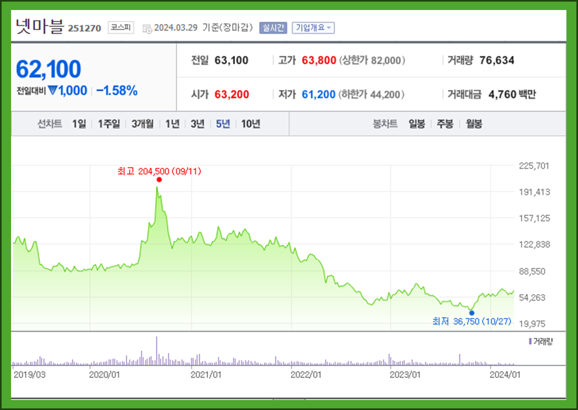The height and width of the screenshot is (410, 578).
Task: Click the 선차트 label
Action: point(50,124)
